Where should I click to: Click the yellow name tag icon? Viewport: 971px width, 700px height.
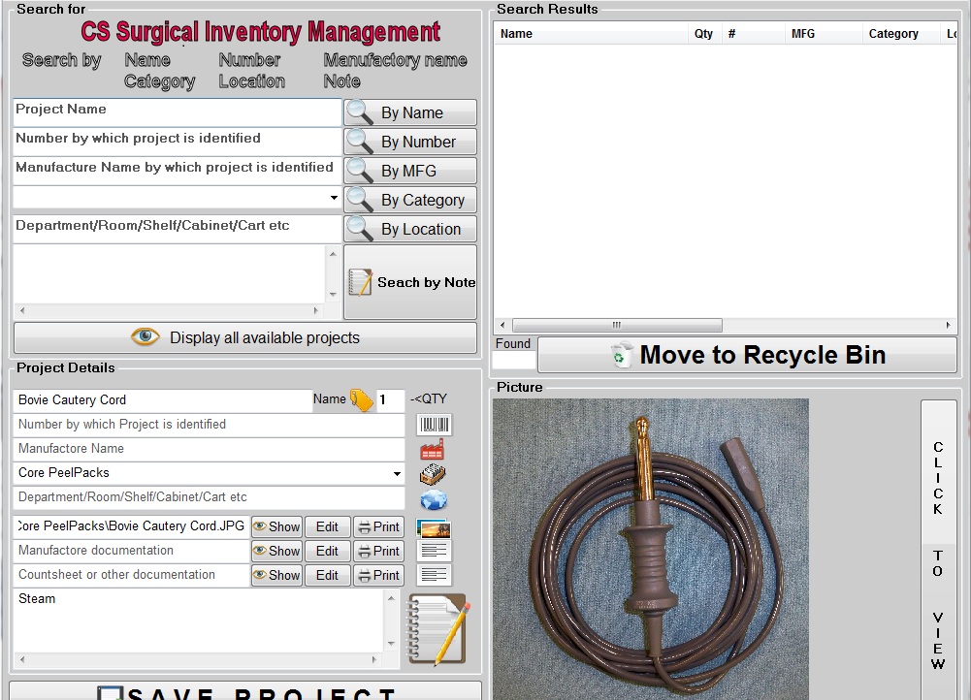[362, 400]
